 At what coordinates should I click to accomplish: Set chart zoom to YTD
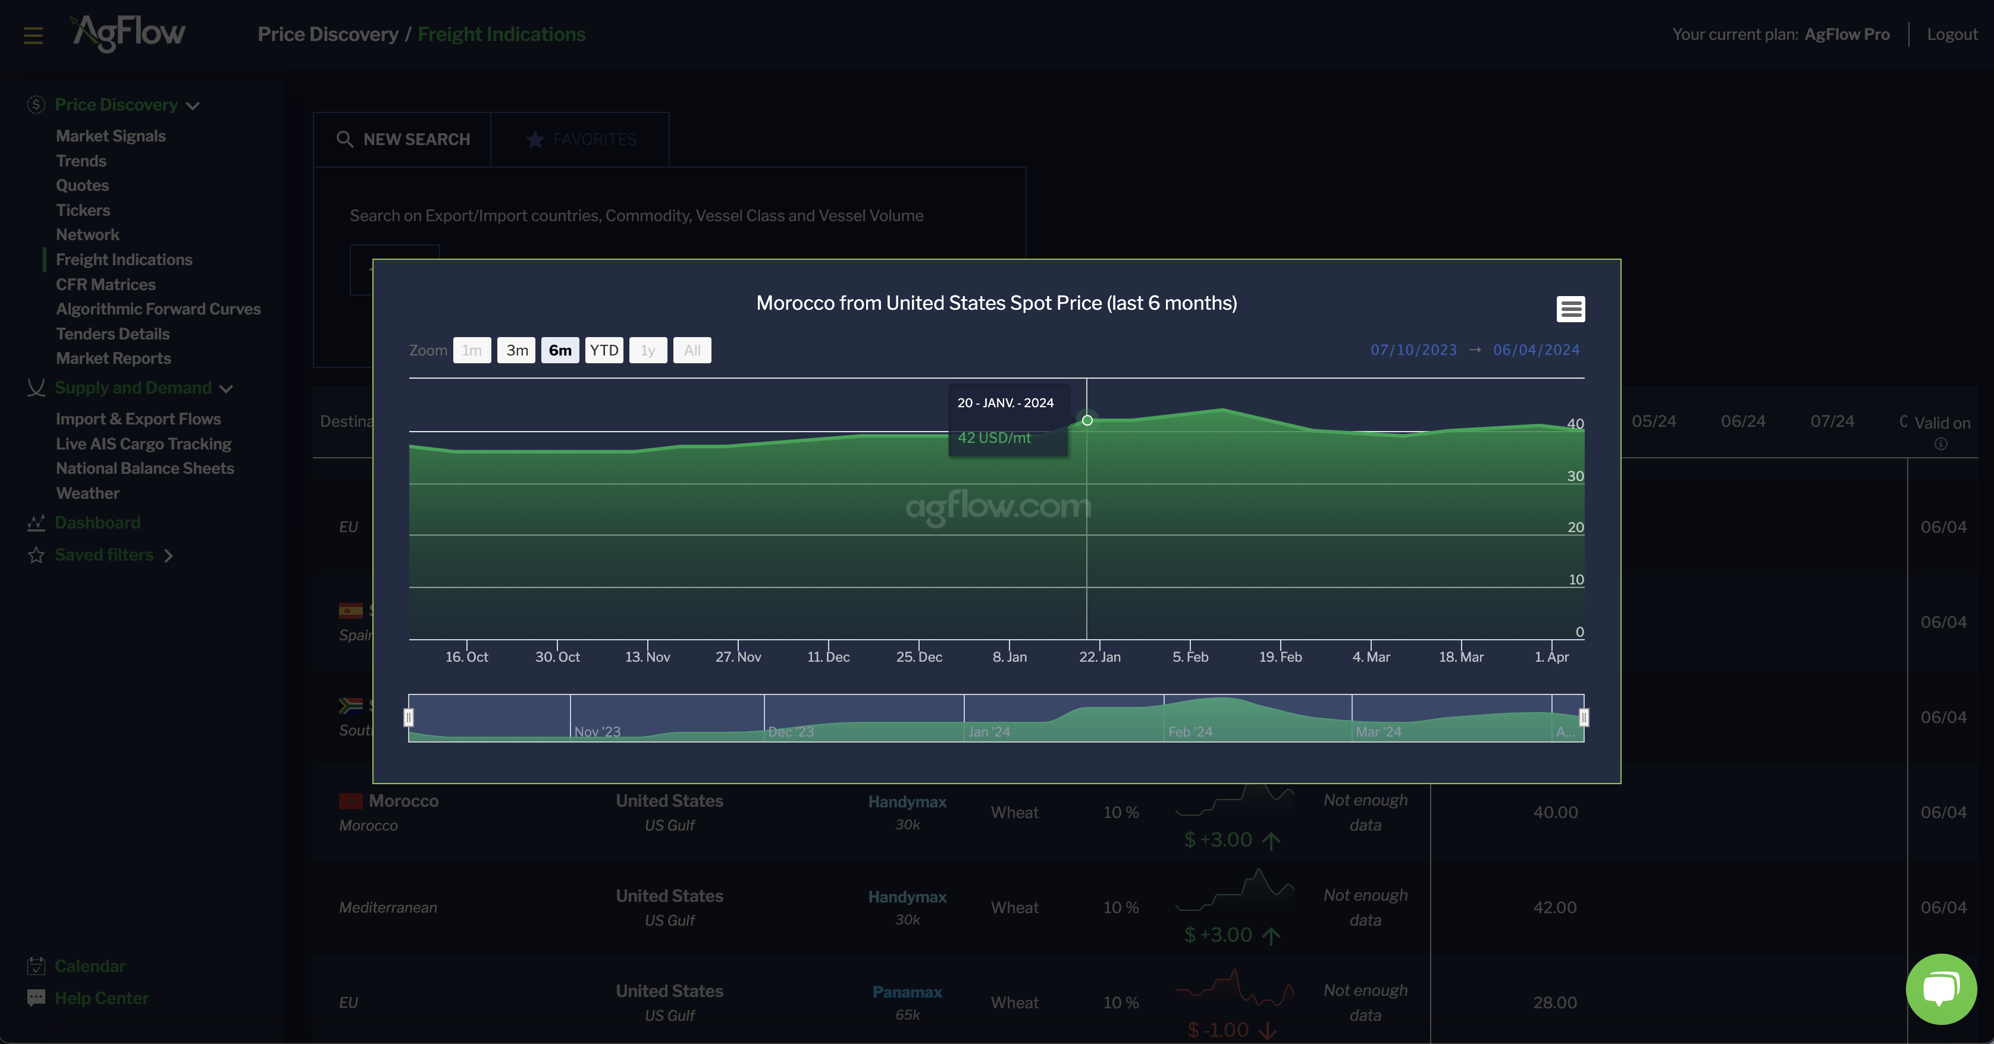604,351
